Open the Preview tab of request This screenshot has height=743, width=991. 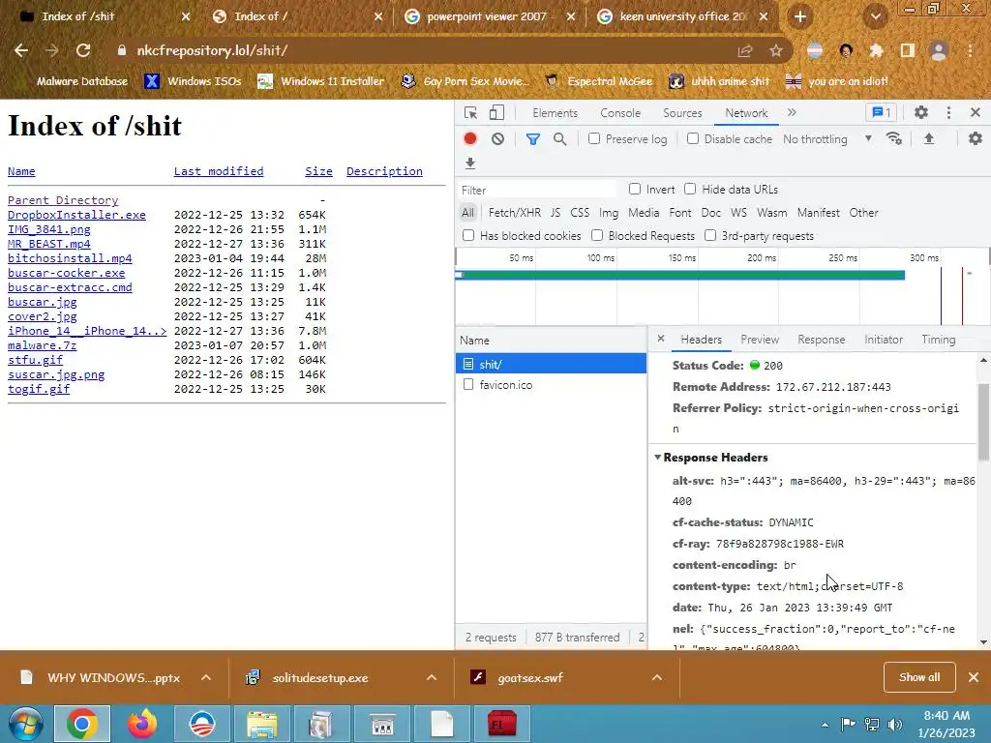point(760,340)
